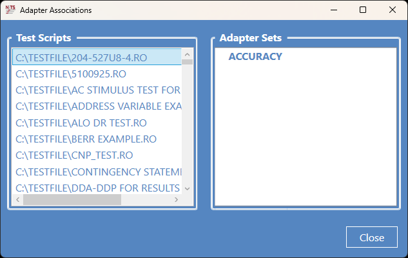Click the scroll up arrow in Test Scripts
The height and width of the screenshot is (258, 408).
pos(187,54)
